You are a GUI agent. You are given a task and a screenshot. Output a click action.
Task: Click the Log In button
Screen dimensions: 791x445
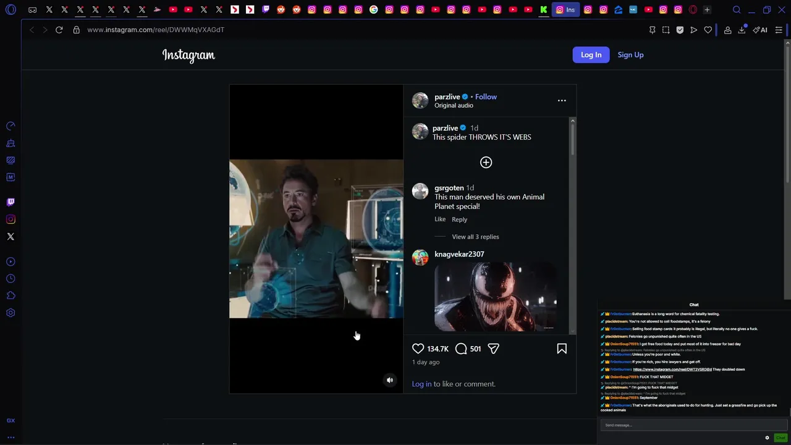591,55
